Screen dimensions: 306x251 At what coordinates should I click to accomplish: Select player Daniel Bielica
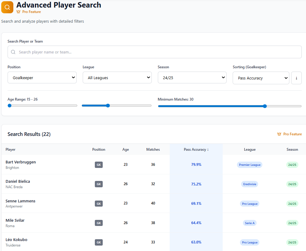[18, 181]
